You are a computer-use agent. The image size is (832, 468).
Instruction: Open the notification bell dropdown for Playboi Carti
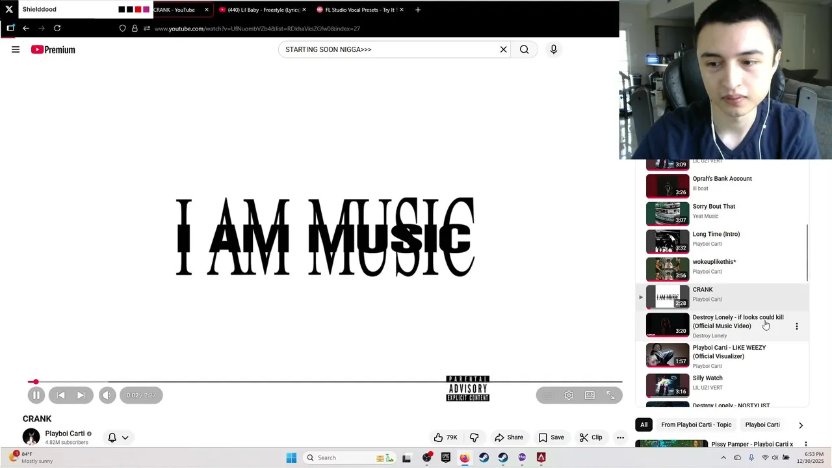click(118, 437)
